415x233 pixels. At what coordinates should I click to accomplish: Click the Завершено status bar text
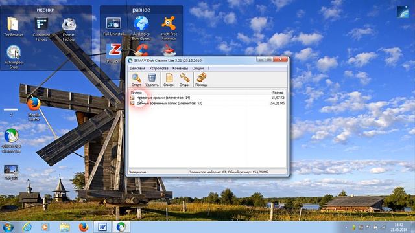137,172
